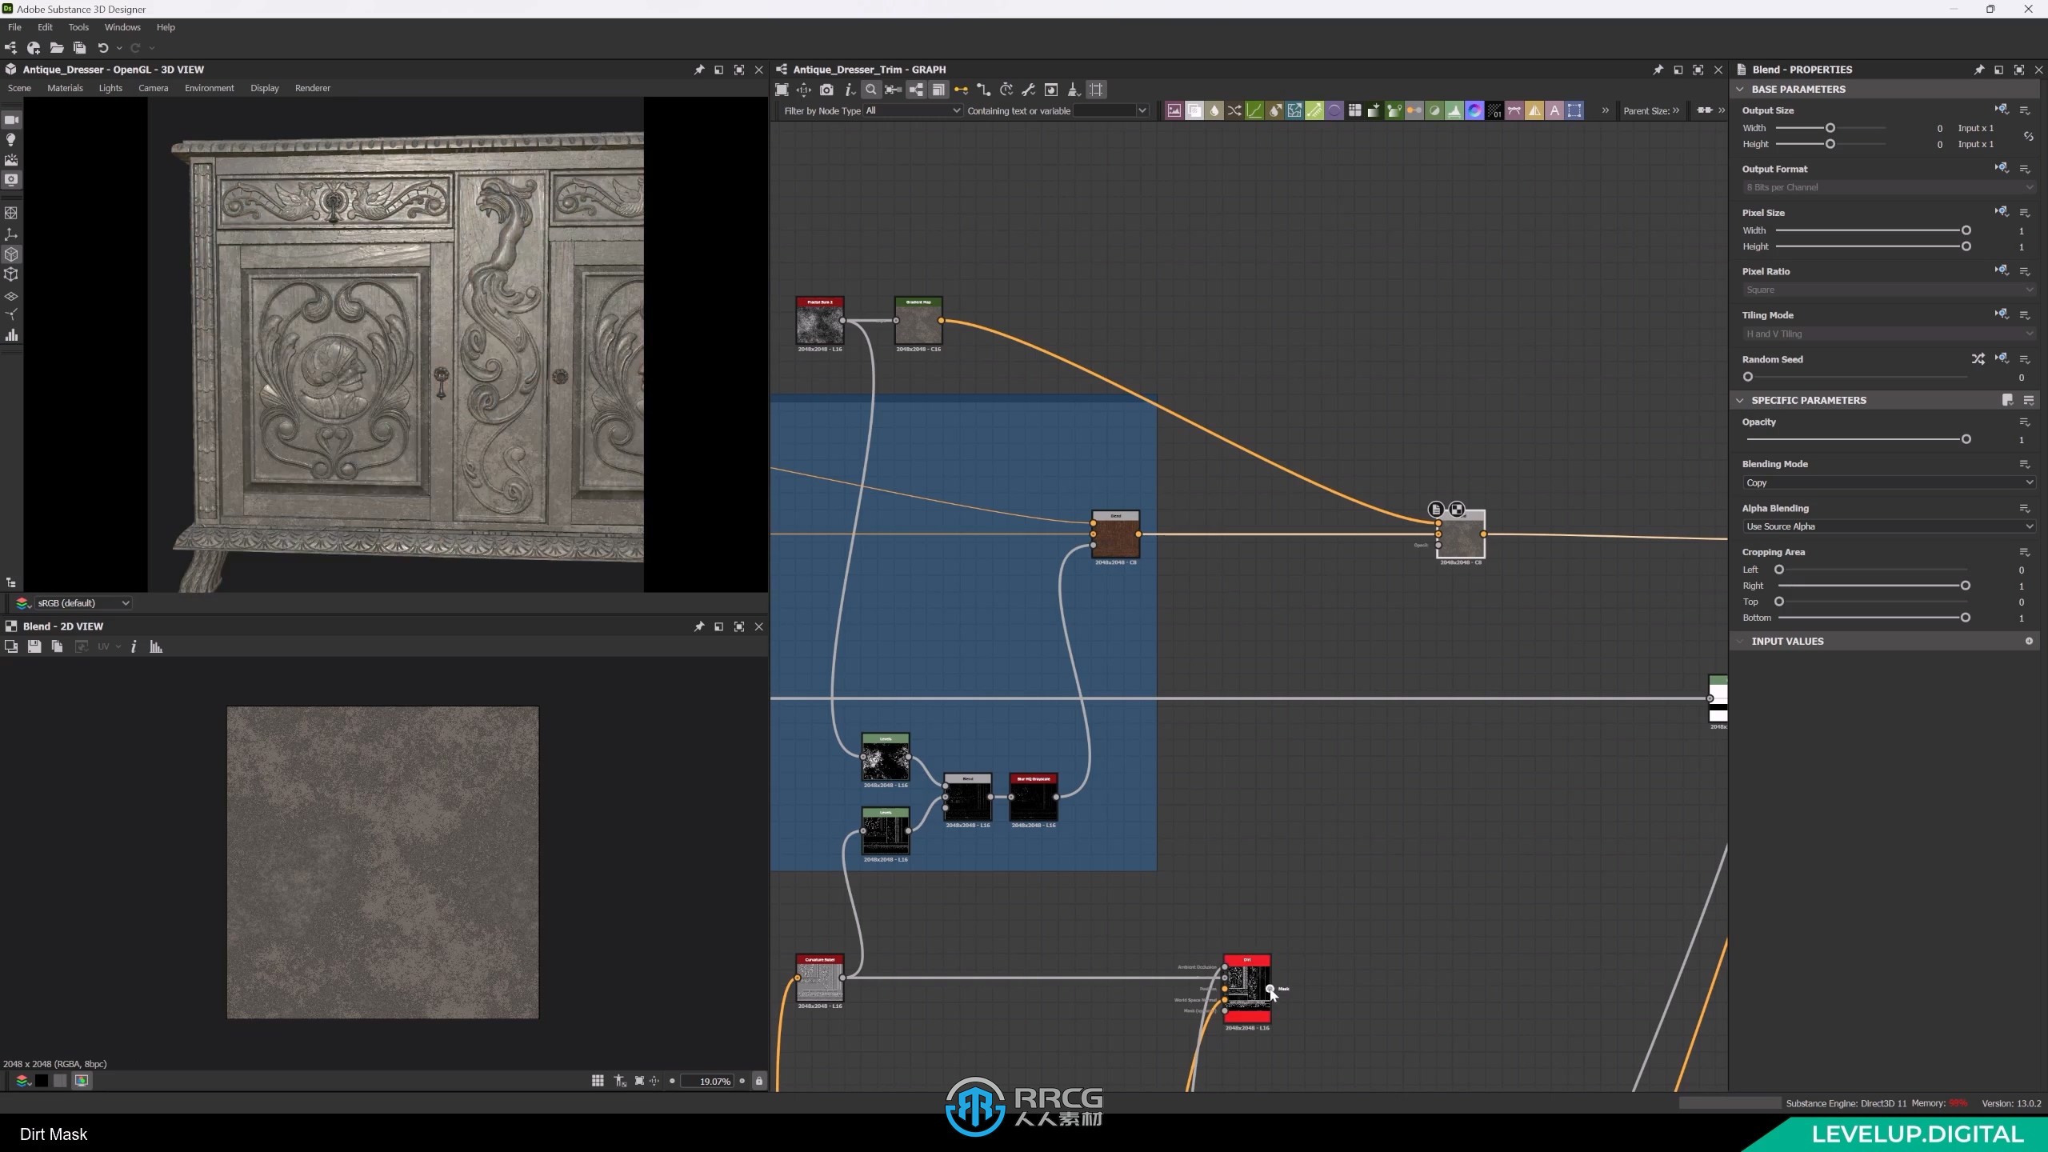Screen dimensions: 2048x1152
Task: Open the Blending Mode Copy dropdown
Action: click(x=1888, y=482)
